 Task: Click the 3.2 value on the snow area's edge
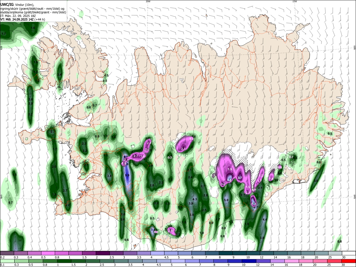tap(222, 184)
